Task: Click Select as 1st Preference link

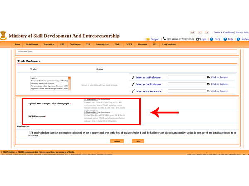Action: pos(148,78)
